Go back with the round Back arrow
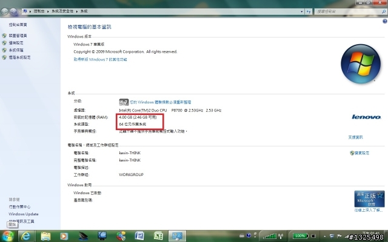 (x=4, y=11)
